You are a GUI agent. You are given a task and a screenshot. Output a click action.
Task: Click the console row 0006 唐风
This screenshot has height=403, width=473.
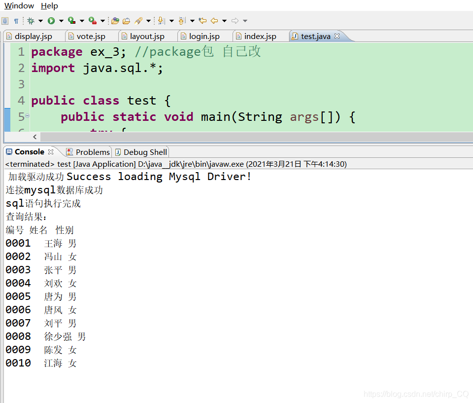[x=41, y=310]
